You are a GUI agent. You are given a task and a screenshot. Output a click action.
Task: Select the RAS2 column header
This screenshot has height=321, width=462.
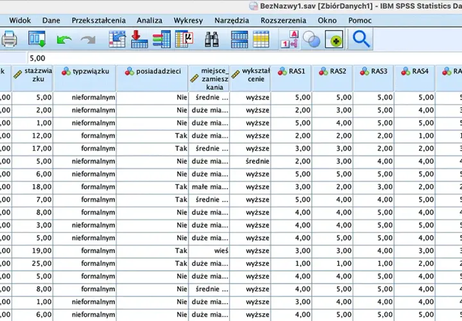tap(332, 78)
